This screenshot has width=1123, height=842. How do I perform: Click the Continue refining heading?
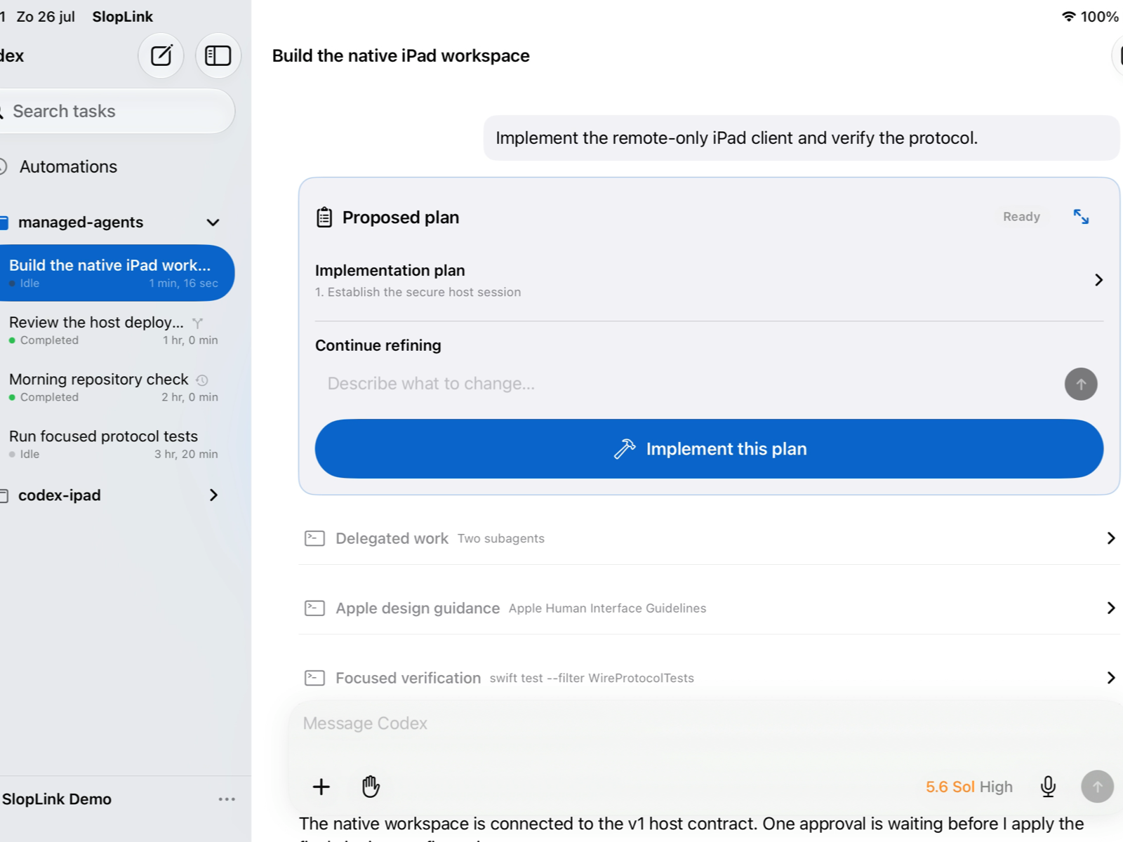(378, 345)
